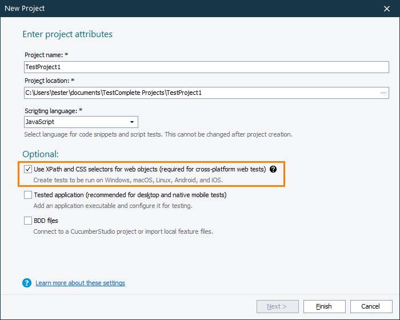Click the Enter project attributes heading
The image size is (400, 320).
67,34
